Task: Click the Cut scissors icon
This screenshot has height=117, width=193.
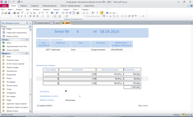Action: (x=28, y=13)
